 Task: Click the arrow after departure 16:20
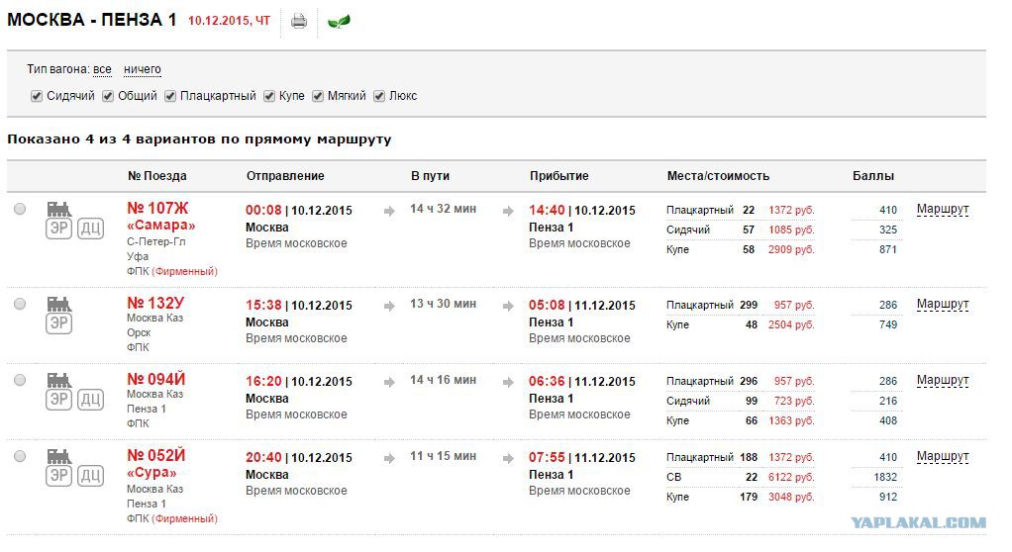(389, 382)
